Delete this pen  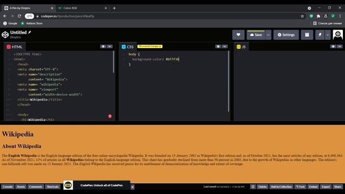(x=263, y=186)
